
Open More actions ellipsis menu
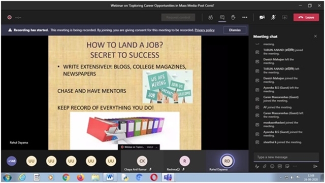coord(245,18)
